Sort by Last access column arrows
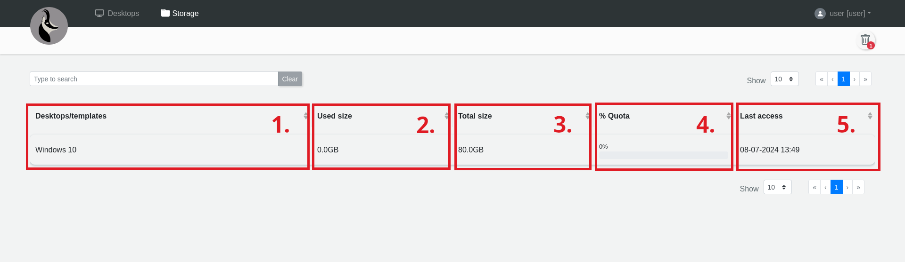Image resolution: width=905 pixels, height=262 pixels. 870,116
